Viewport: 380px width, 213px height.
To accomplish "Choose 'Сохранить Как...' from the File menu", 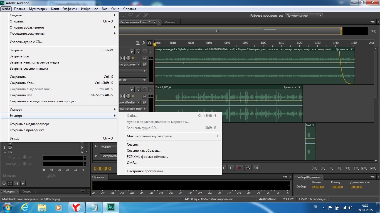I will tap(22, 83).
